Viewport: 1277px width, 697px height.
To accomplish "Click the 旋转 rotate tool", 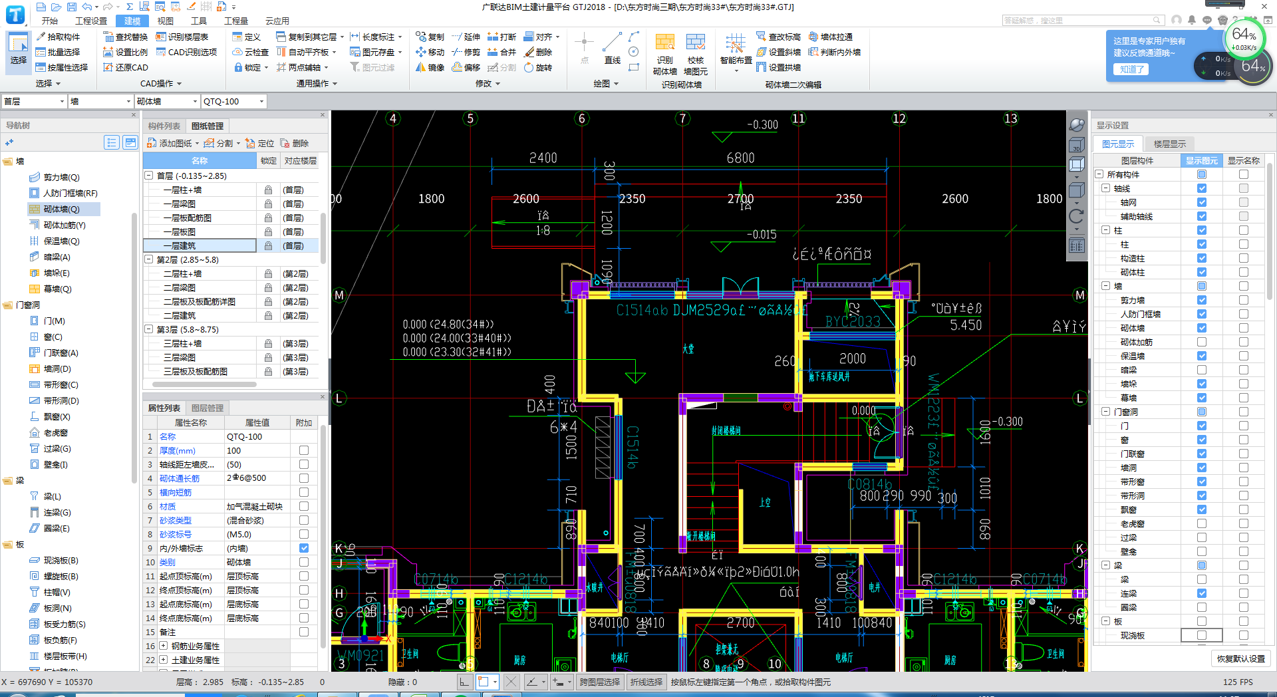I will click(x=538, y=67).
